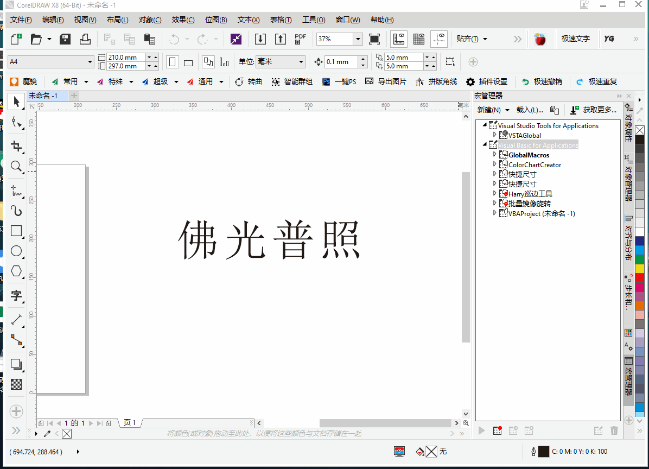This screenshot has height=469, width=649.
Task: Open the 编辑 menu
Action: [53, 20]
